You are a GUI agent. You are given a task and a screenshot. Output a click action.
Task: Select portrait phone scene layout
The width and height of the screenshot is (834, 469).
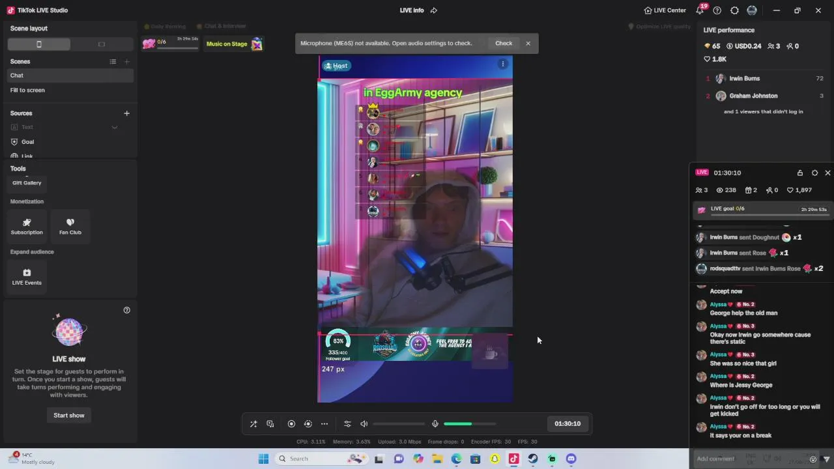[39, 44]
